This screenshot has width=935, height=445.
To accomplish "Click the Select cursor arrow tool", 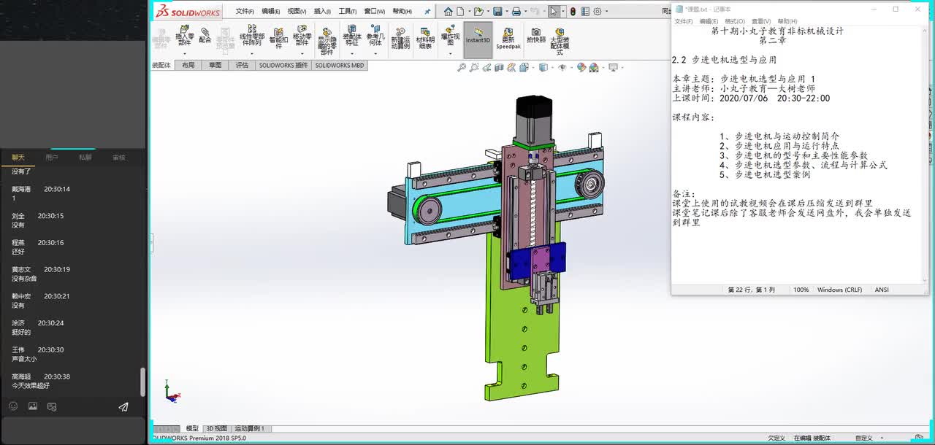I will pyautogui.click(x=554, y=11).
